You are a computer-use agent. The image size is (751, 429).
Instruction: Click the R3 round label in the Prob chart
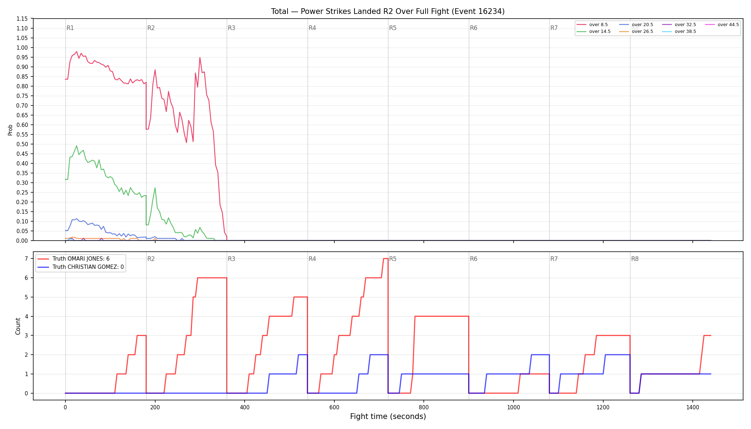point(231,28)
